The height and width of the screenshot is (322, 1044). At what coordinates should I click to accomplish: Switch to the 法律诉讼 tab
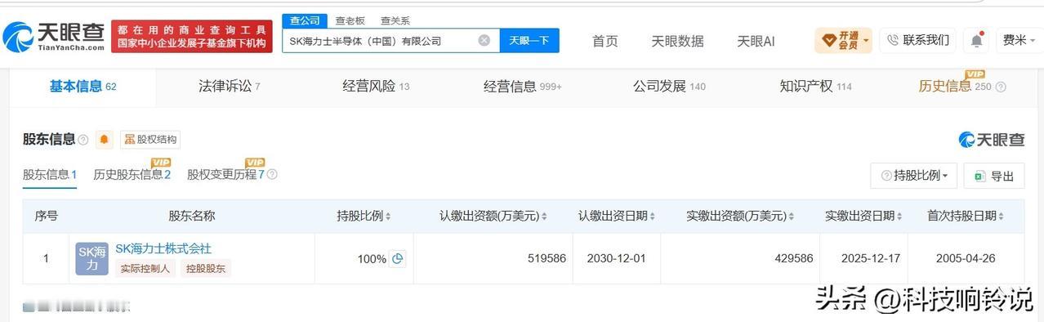click(229, 87)
